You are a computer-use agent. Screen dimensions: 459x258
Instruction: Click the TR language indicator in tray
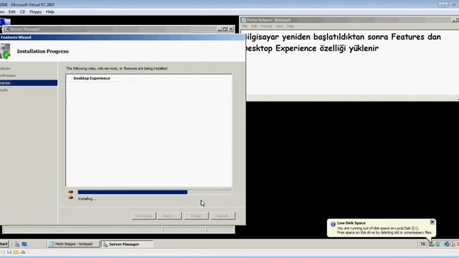(x=422, y=244)
